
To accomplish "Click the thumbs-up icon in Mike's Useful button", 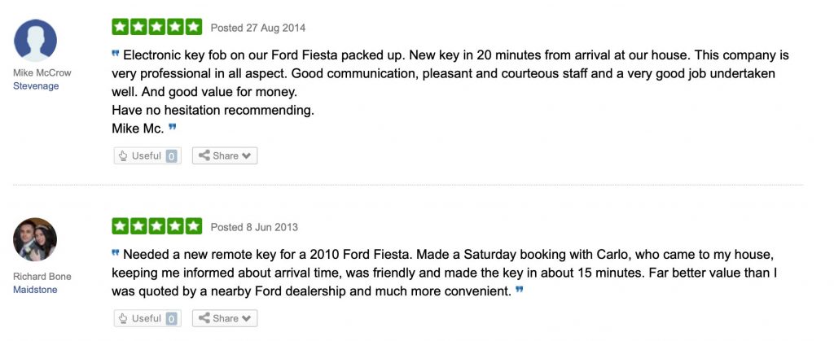I will tap(124, 155).
